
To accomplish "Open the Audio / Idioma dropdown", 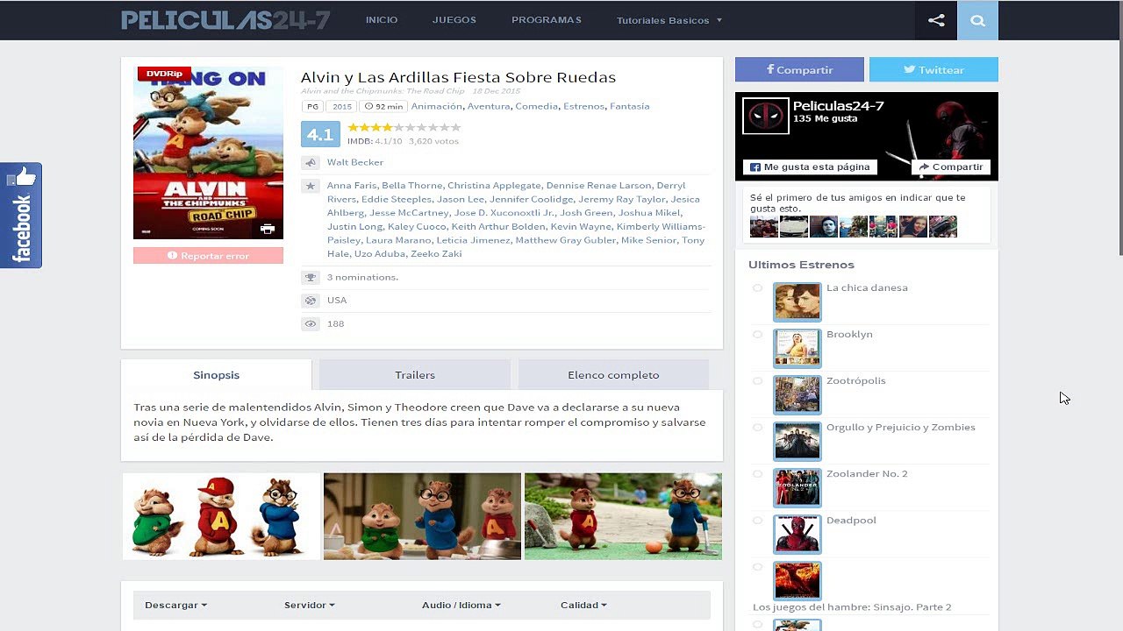I will coord(461,605).
